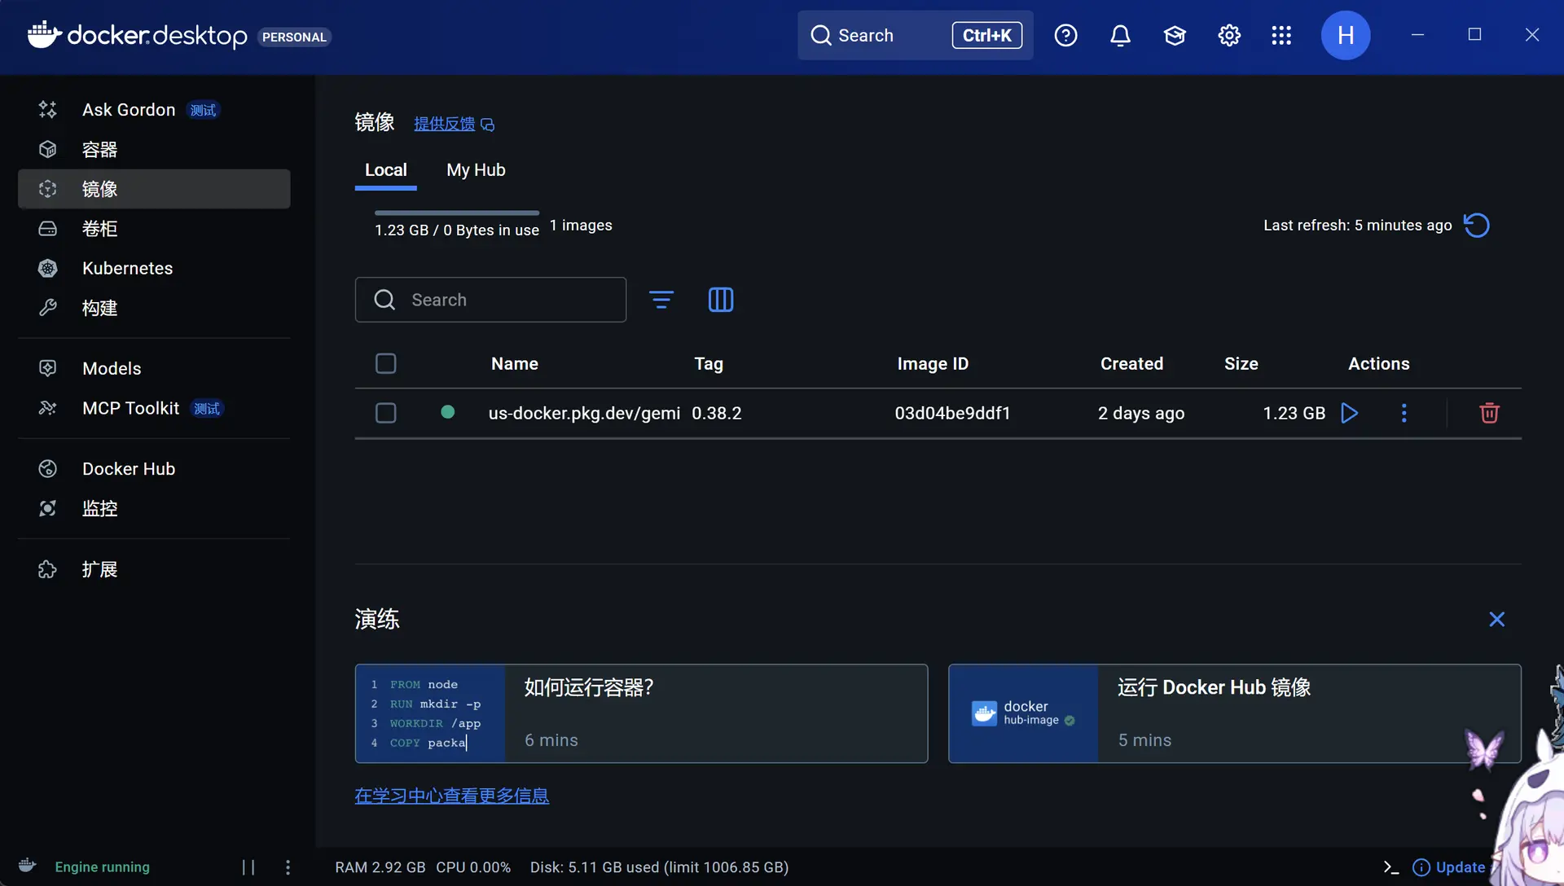1564x886 pixels.
Task: Open the terminal from the status bar
Action: pyautogui.click(x=1390, y=867)
